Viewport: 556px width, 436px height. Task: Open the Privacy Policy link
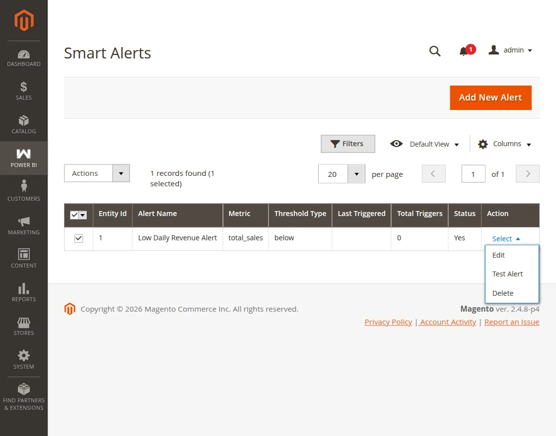click(x=388, y=322)
